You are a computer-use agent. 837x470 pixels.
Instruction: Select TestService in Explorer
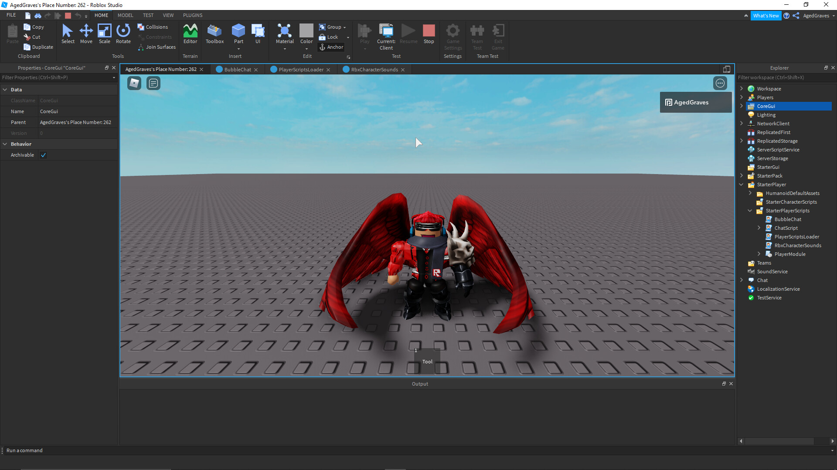tap(769, 298)
